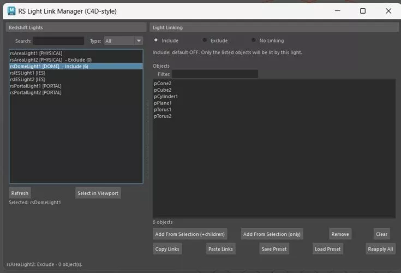Minimize the RS Light Link Manager window
Screen dimensions: 401x273
[338, 11]
